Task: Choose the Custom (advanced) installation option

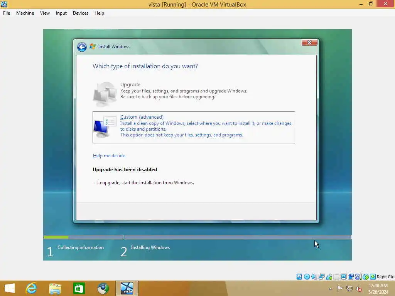Action: pos(194,127)
